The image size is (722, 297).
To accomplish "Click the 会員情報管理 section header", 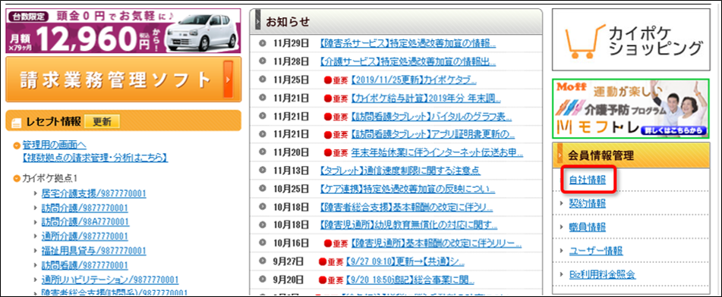I will [x=631, y=156].
